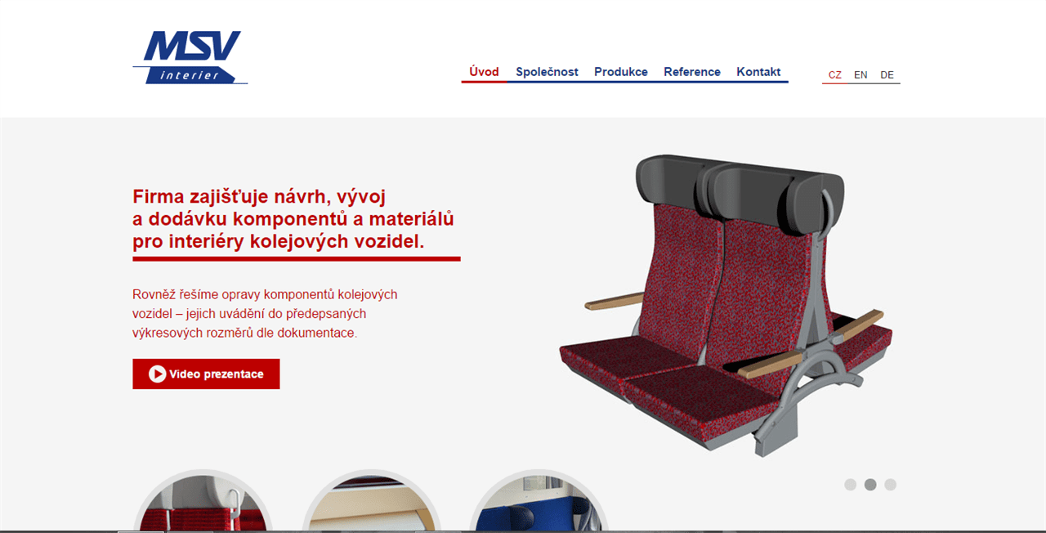
Task: Select the third carousel slide dot
Action: [x=891, y=485]
